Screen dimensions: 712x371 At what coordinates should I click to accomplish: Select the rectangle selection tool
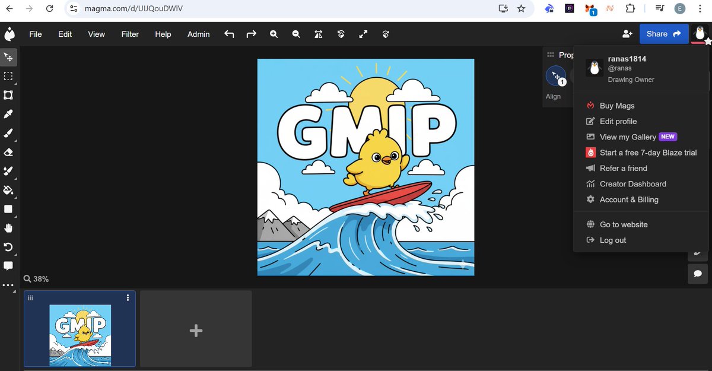[x=8, y=76]
